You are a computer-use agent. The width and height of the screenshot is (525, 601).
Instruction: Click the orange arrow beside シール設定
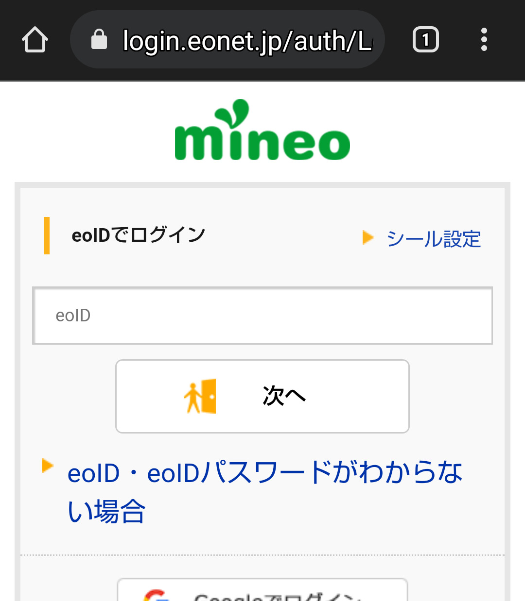point(368,237)
